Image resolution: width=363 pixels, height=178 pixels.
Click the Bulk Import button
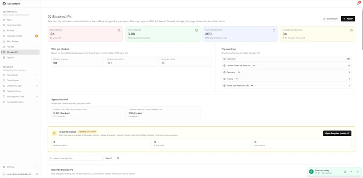tap(330, 19)
